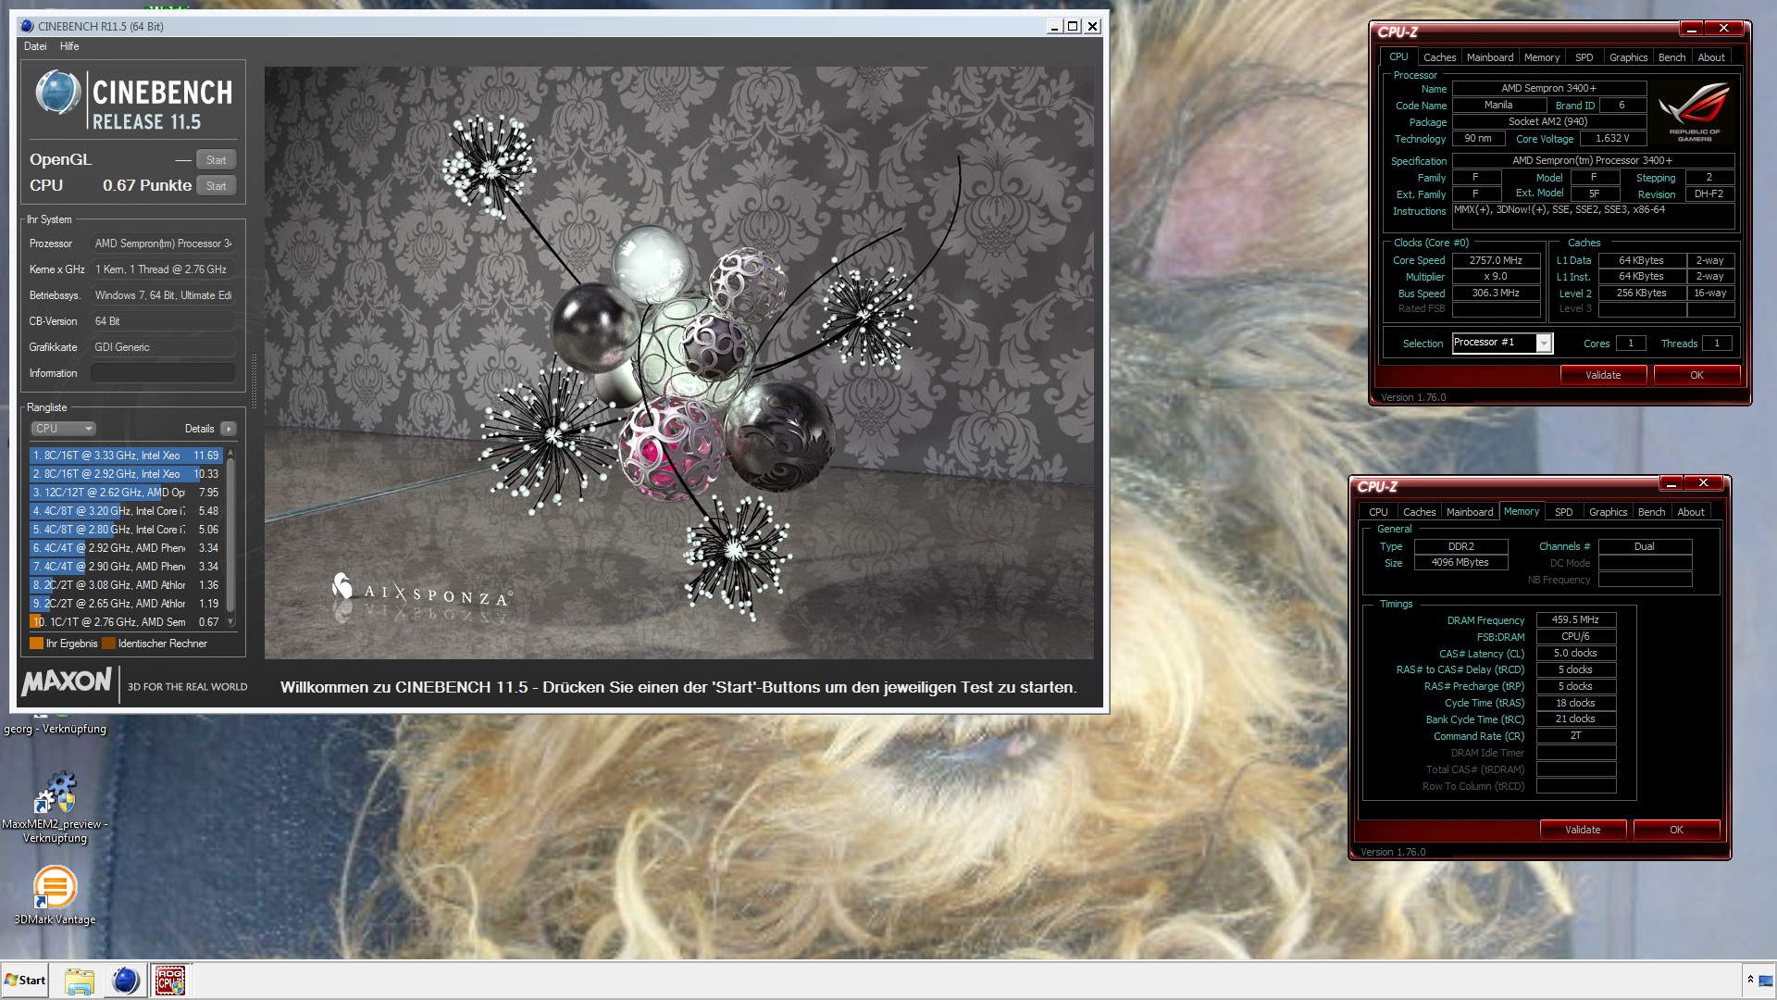Click the ROG logo in CPU-Z
Screen dimensions: 1777x1000
[1695, 111]
